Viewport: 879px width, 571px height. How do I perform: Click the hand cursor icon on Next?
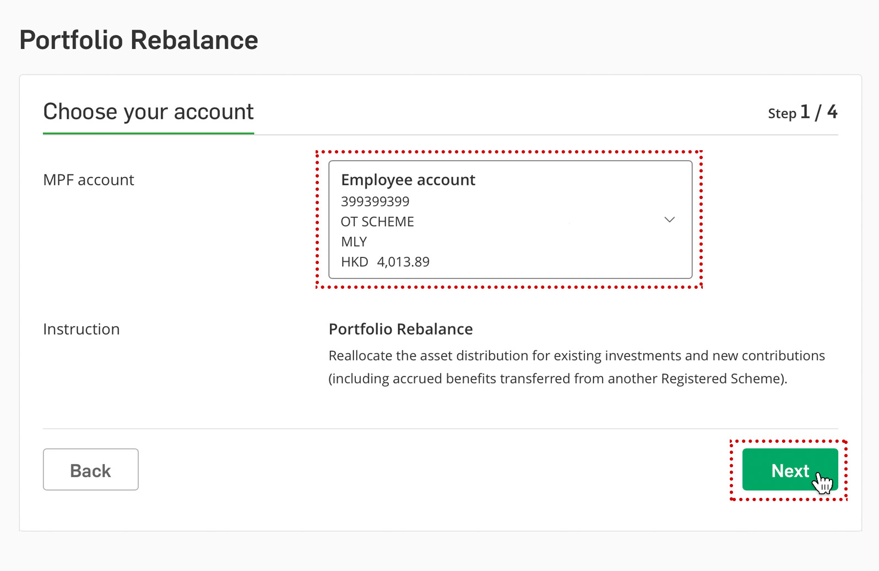tap(823, 483)
